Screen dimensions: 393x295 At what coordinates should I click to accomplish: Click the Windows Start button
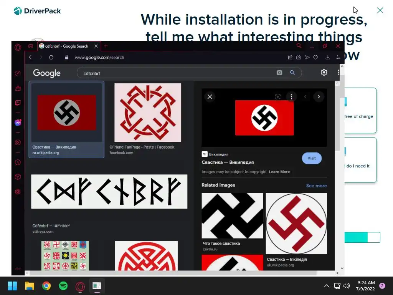coord(12,286)
